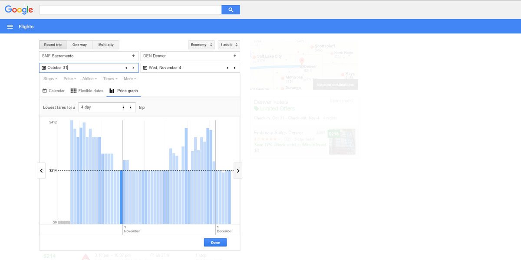Open the Economy cabin class dropdown

point(201,45)
